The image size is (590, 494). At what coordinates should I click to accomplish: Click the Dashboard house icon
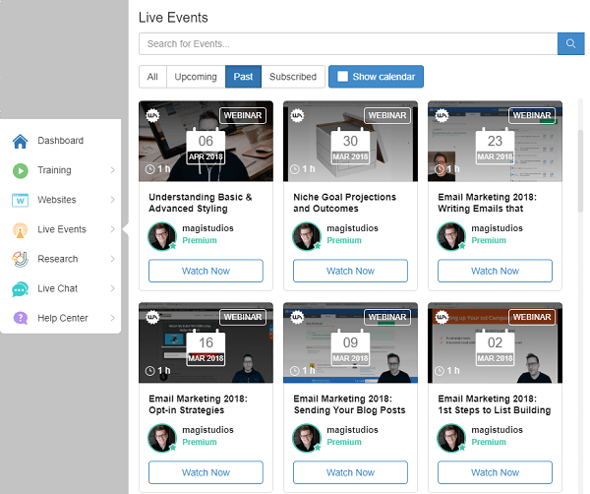pyautogui.click(x=20, y=141)
